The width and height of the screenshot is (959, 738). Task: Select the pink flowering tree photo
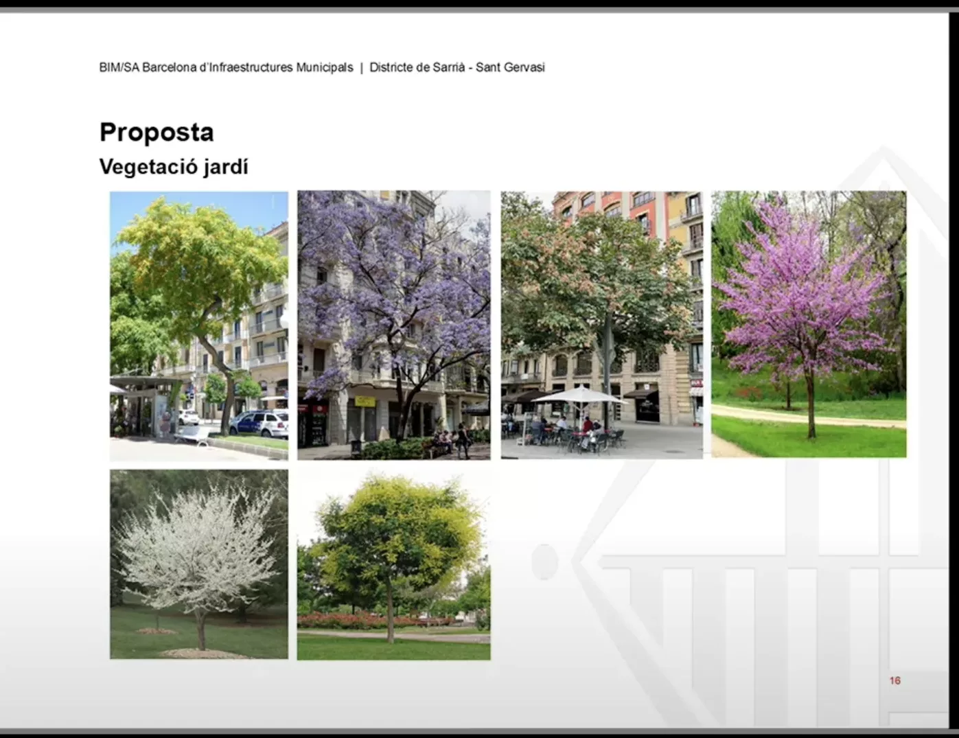[x=809, y=324]
